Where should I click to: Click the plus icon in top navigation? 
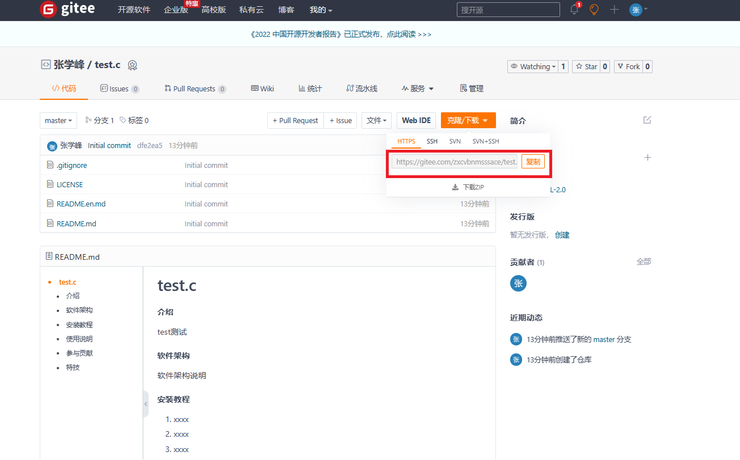[614, 10]
